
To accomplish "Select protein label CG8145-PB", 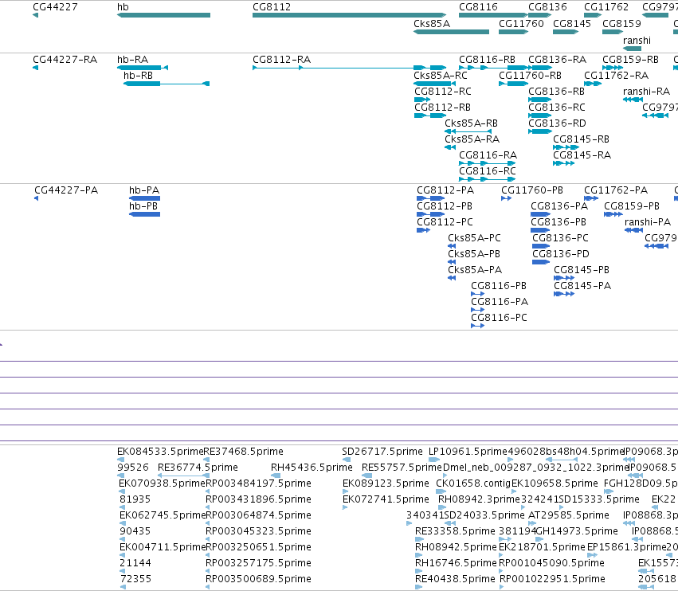I will [x=582, y=270].
